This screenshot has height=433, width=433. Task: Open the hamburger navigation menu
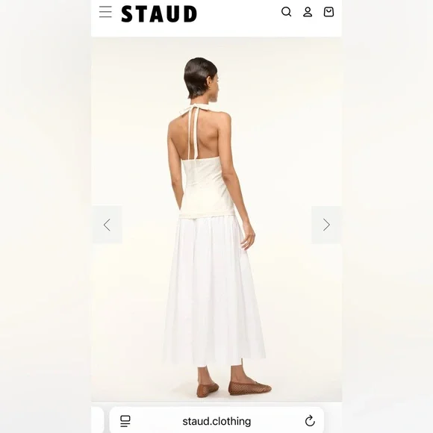(105, 12)
